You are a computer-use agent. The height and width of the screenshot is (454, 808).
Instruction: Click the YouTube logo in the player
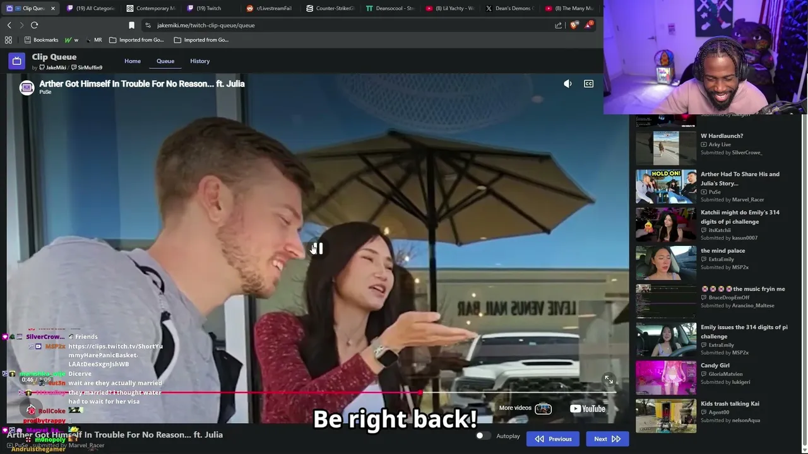pyautogui.click(x=588, y=409)
